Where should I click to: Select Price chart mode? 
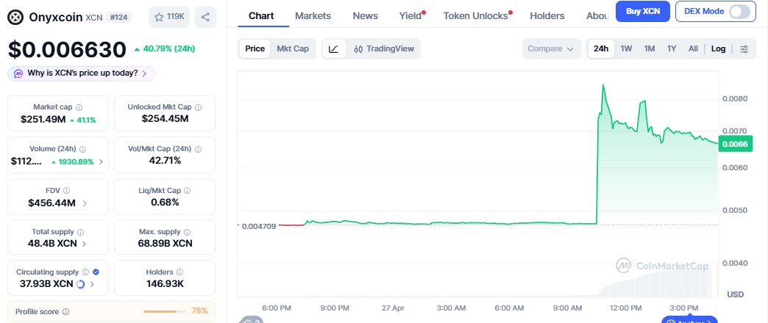point(255,49)
